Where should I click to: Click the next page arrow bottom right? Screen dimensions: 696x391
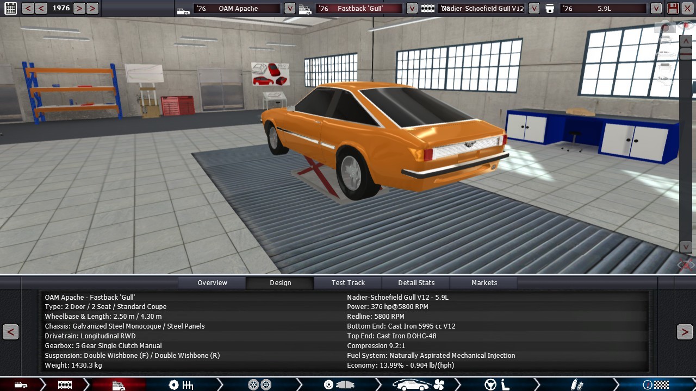685,332
